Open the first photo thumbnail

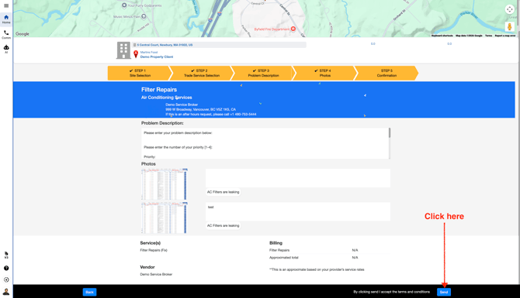(165, 184)
